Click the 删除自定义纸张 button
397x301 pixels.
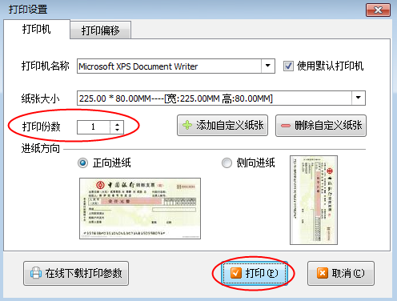click(x=321, y=126)
